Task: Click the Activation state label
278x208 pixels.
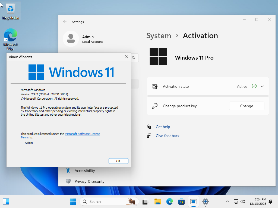Action: [176, 86]
